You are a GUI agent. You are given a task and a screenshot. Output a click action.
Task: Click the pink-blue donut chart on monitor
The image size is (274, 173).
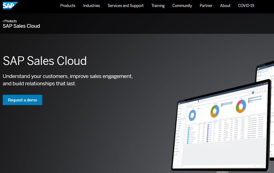[241, 106]
